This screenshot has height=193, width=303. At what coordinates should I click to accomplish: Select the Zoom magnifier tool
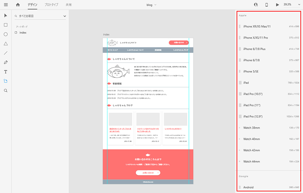click(x=5, y=91)
